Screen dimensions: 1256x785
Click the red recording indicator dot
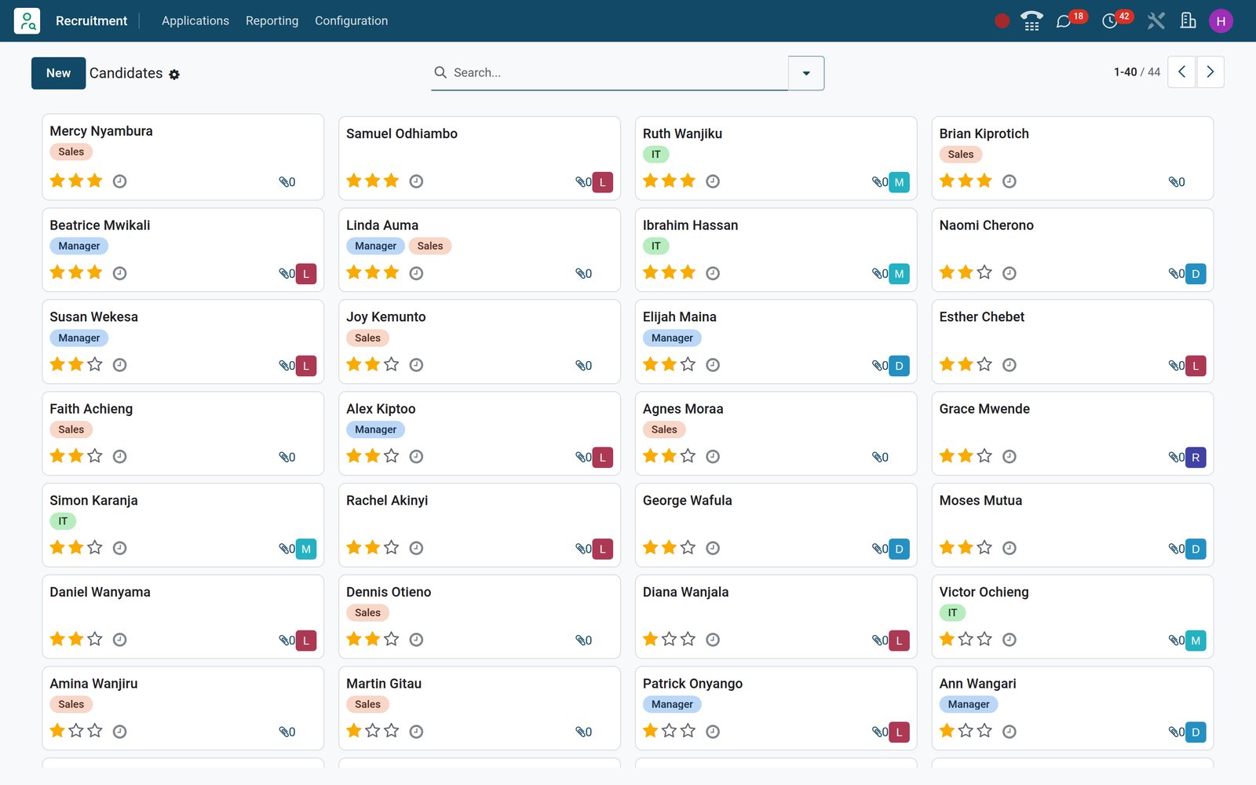[x=1002, y=21]
